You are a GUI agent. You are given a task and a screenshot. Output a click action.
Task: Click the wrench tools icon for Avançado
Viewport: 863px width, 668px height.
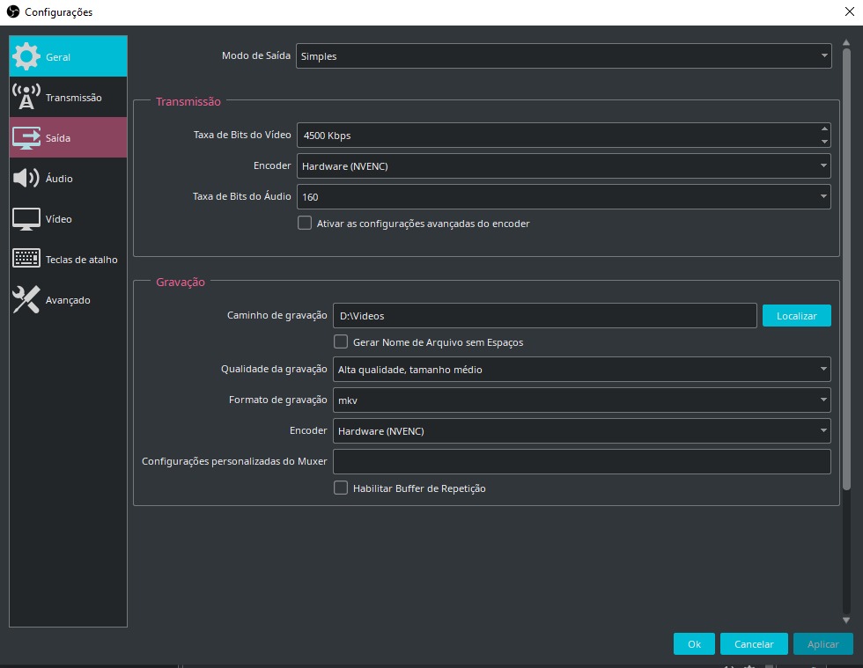26,300
